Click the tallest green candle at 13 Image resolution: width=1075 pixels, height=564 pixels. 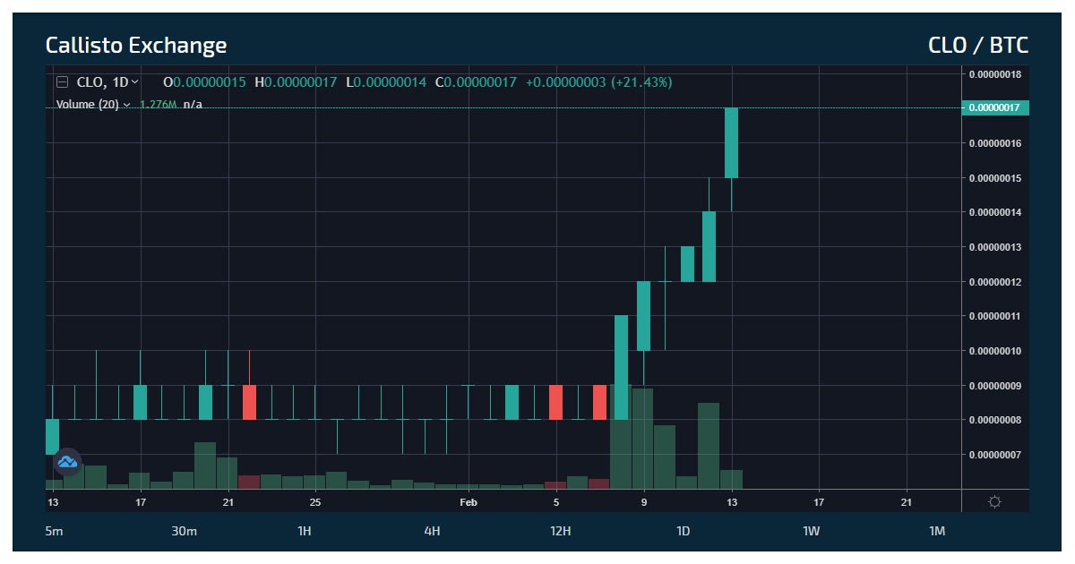point(731,143)
